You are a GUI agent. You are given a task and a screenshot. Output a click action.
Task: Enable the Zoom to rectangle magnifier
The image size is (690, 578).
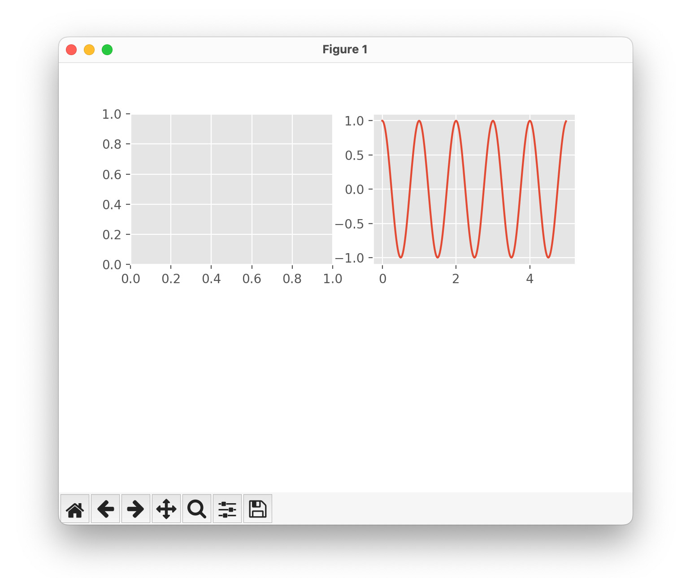click(x=197, y=509)
